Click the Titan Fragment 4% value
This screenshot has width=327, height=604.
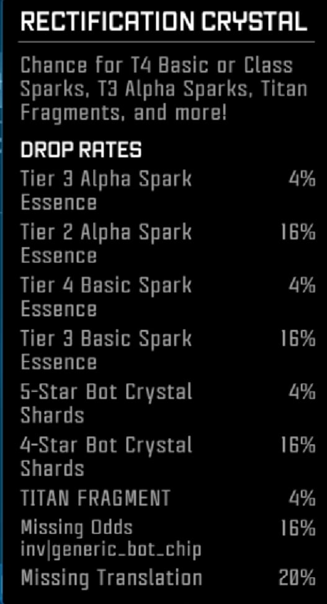coord(302,498)
